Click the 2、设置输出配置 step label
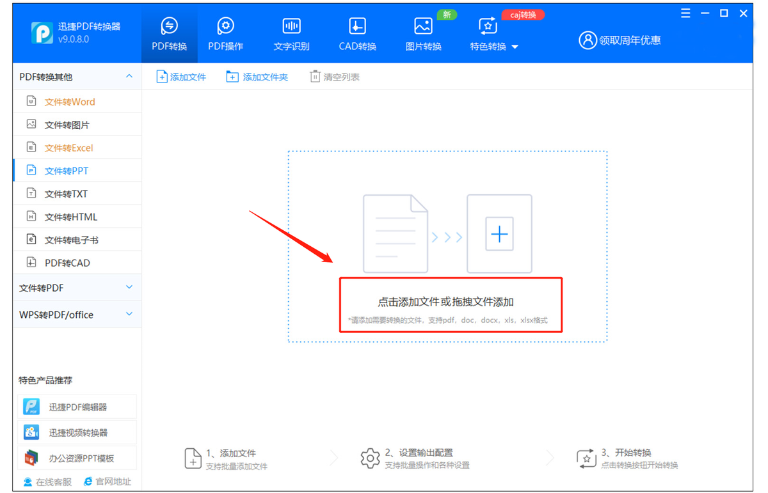The image size is (768, 493). click(419, 453)
